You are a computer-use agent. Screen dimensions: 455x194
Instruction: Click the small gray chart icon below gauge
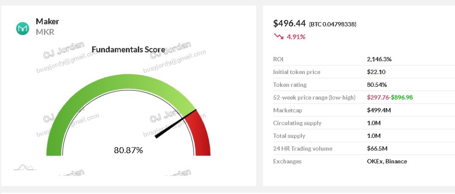pos(25,167)
